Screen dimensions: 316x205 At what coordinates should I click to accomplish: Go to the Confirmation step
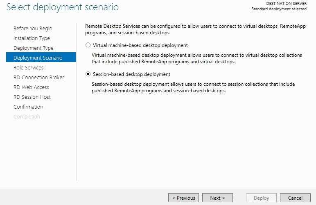28,107
